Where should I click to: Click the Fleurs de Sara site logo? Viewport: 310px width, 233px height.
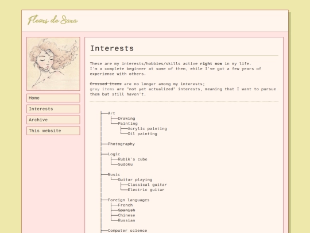point(53,20)
